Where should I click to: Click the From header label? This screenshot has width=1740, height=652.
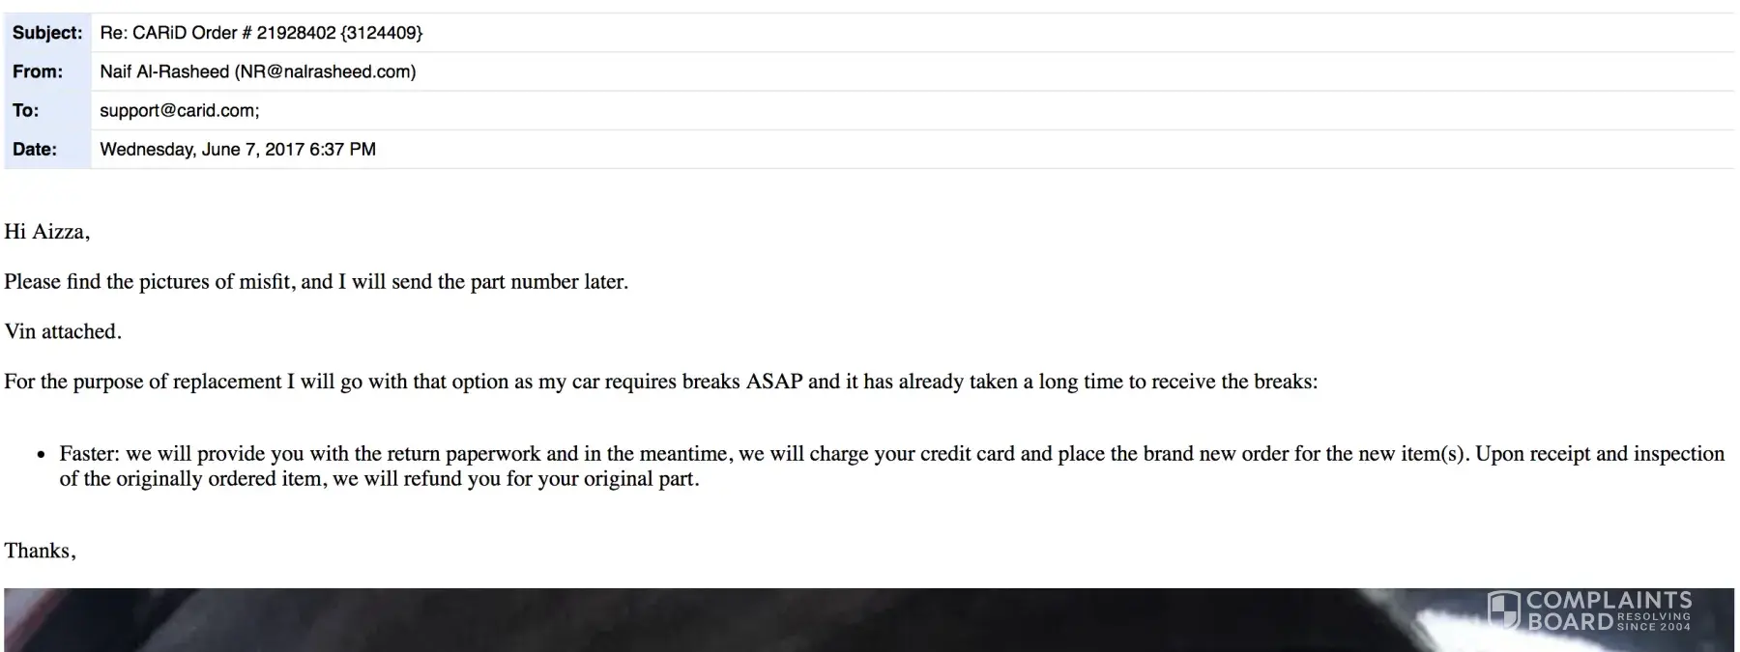point(38,71)
